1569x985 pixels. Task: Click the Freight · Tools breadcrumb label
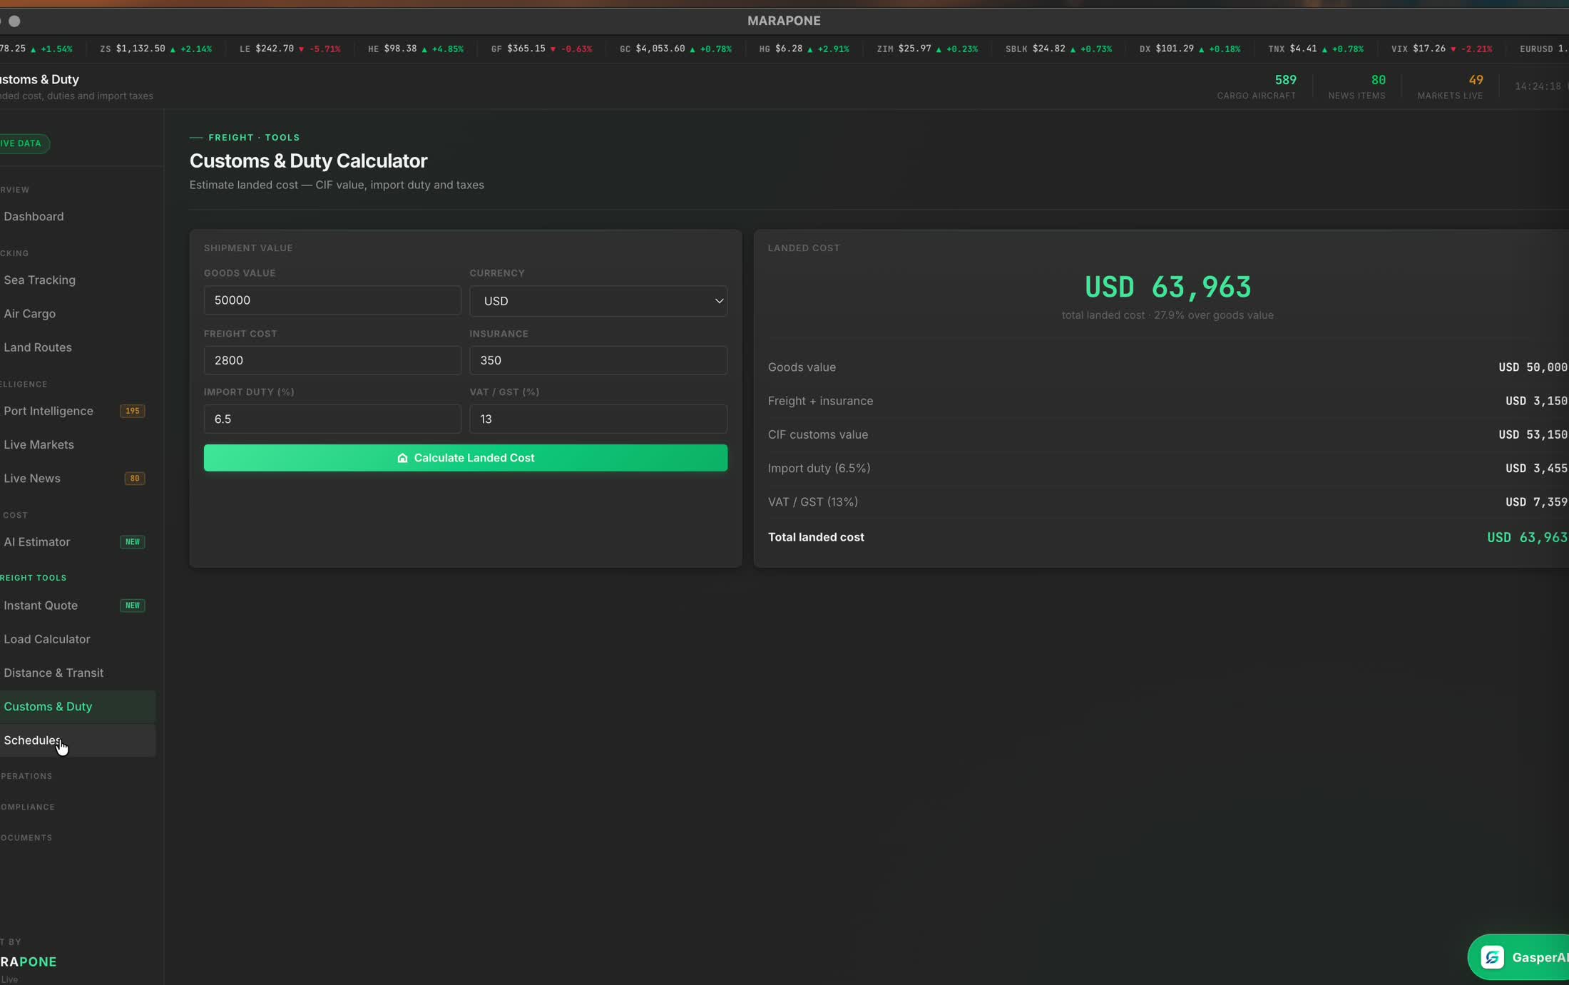coord(254,138)
